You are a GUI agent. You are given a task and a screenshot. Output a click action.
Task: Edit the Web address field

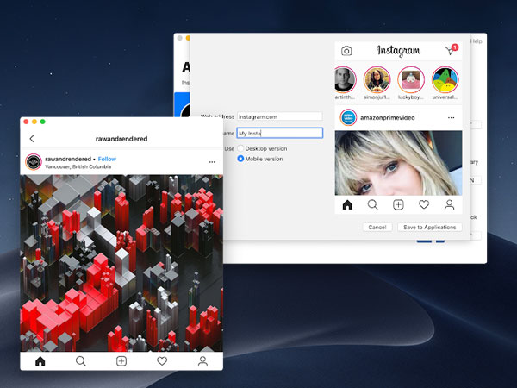279,116
